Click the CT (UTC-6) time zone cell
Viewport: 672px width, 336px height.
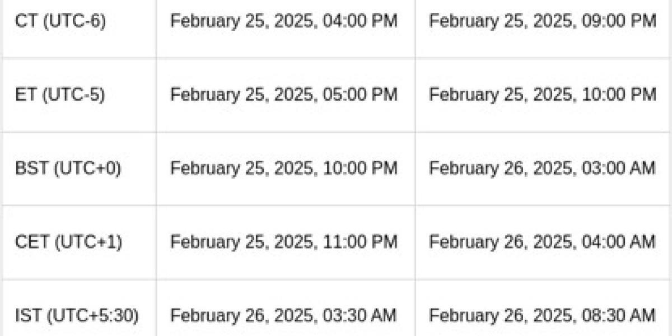pos(60,21)
